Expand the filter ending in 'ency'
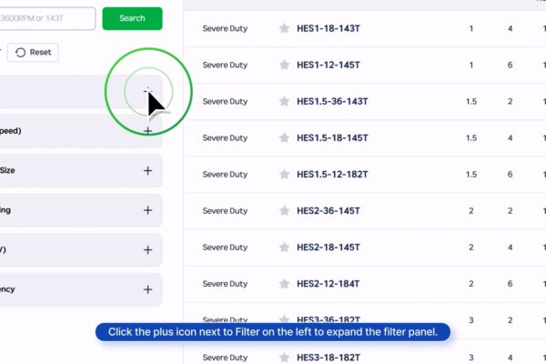Viewport: 546px width, 364px height. [147, 289]
